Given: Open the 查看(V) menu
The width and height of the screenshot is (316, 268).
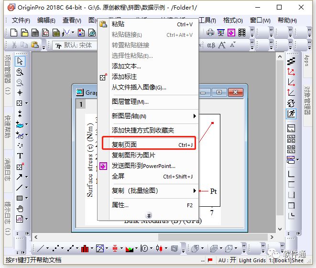Looking at the screenshot, I should [x=72, y=21].
